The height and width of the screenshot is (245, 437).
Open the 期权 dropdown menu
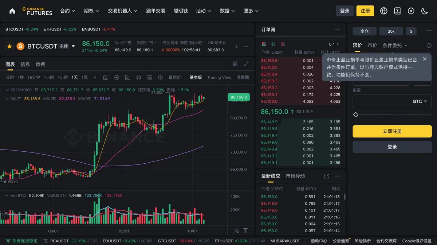(x=91, y=11)
